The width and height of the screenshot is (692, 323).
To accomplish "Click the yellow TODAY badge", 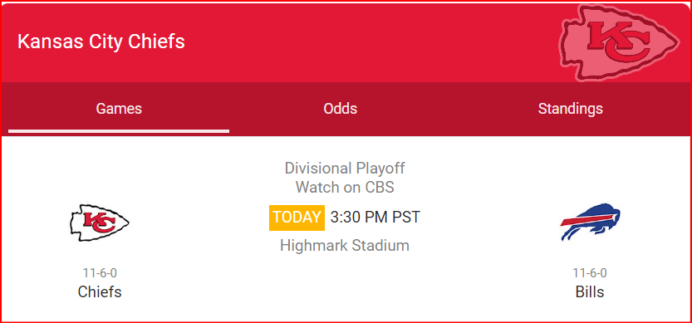I will tap(297, 218).
